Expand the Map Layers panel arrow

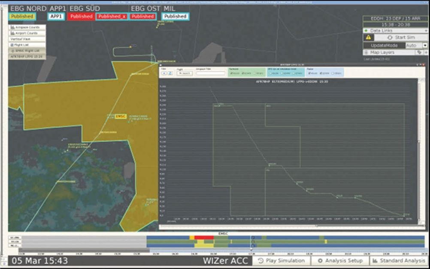(x=426, y=52)
